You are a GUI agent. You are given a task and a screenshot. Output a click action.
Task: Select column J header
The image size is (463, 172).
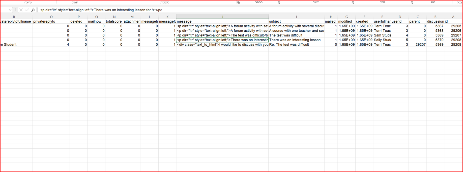(x=222, y=17)
